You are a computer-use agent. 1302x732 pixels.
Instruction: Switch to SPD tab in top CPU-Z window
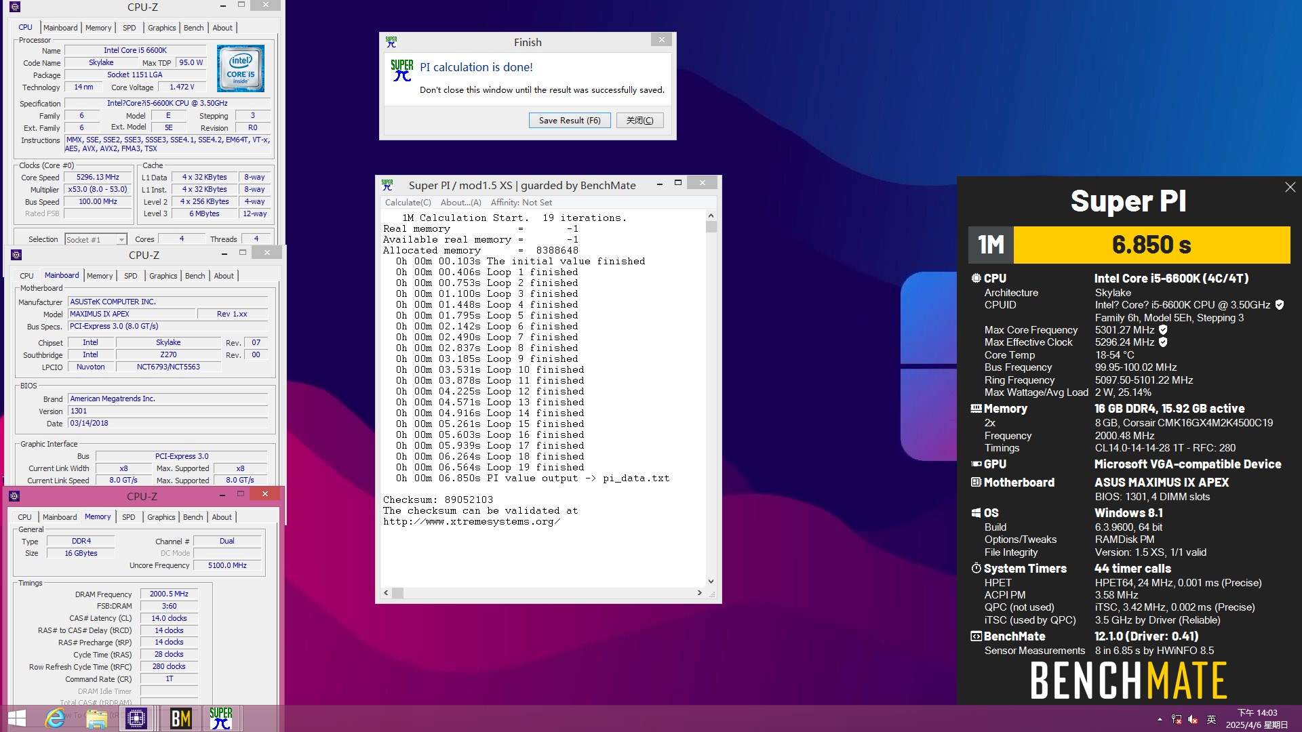pos(129,28)
